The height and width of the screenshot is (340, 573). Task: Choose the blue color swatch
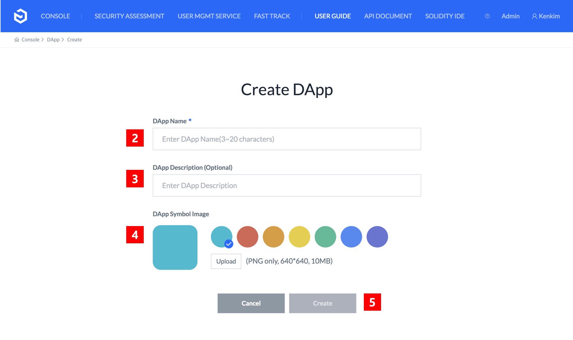[351, 237]
